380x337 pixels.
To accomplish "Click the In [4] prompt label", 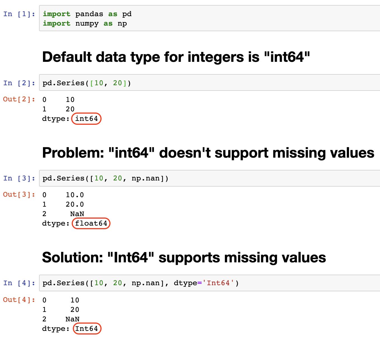I will point(19,283).
